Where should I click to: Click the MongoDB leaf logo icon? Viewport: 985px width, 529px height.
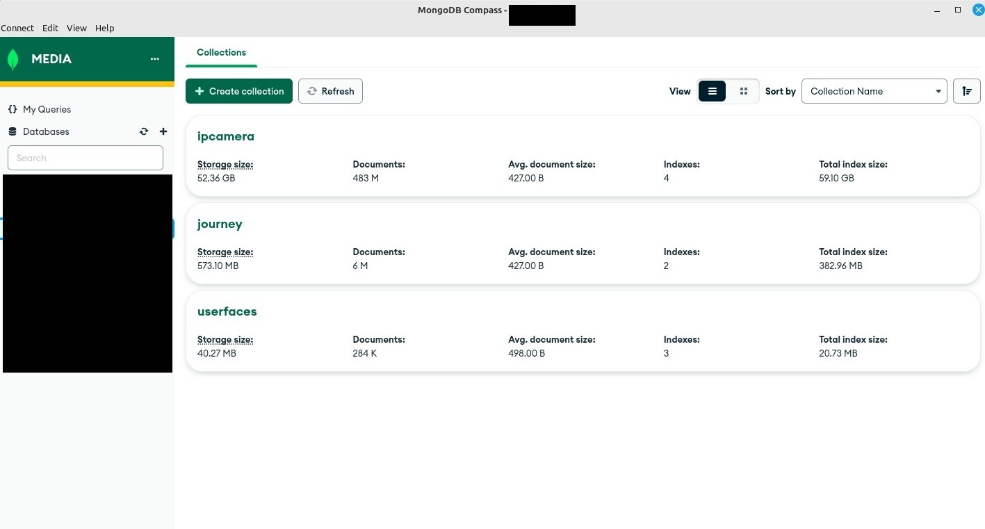coord(13,59)
